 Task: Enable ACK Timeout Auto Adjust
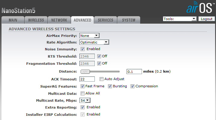point(101,79)
